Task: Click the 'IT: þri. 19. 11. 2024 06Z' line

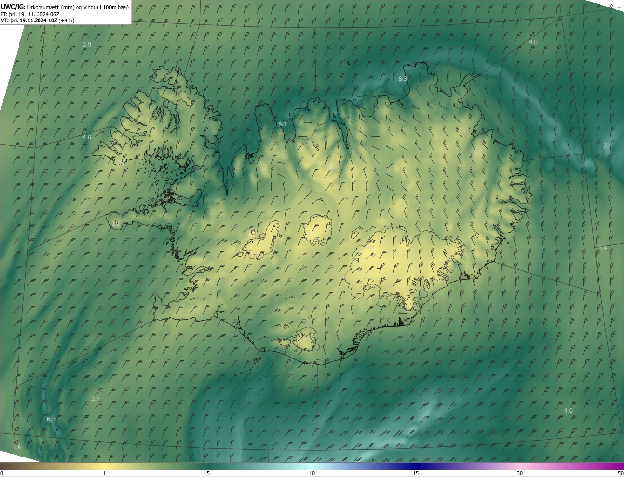Action: click(x=30, y=14)
